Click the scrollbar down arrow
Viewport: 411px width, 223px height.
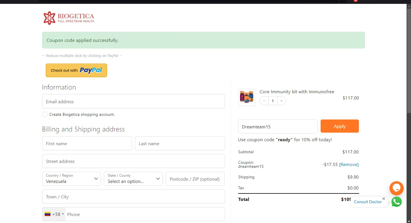(x=409, y=221)
